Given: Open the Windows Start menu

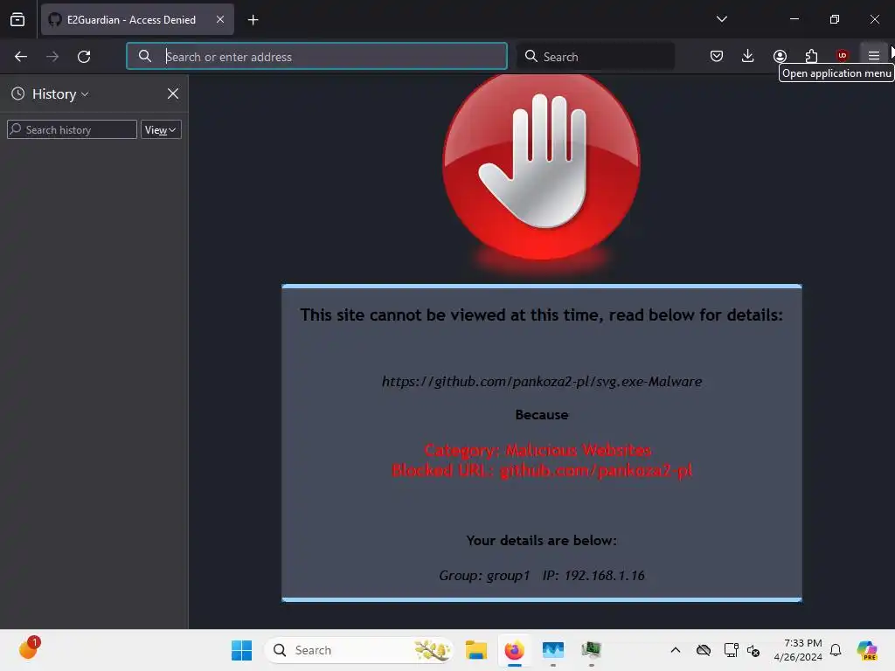Looking at the screenshot, I should [x=241, y=650].
